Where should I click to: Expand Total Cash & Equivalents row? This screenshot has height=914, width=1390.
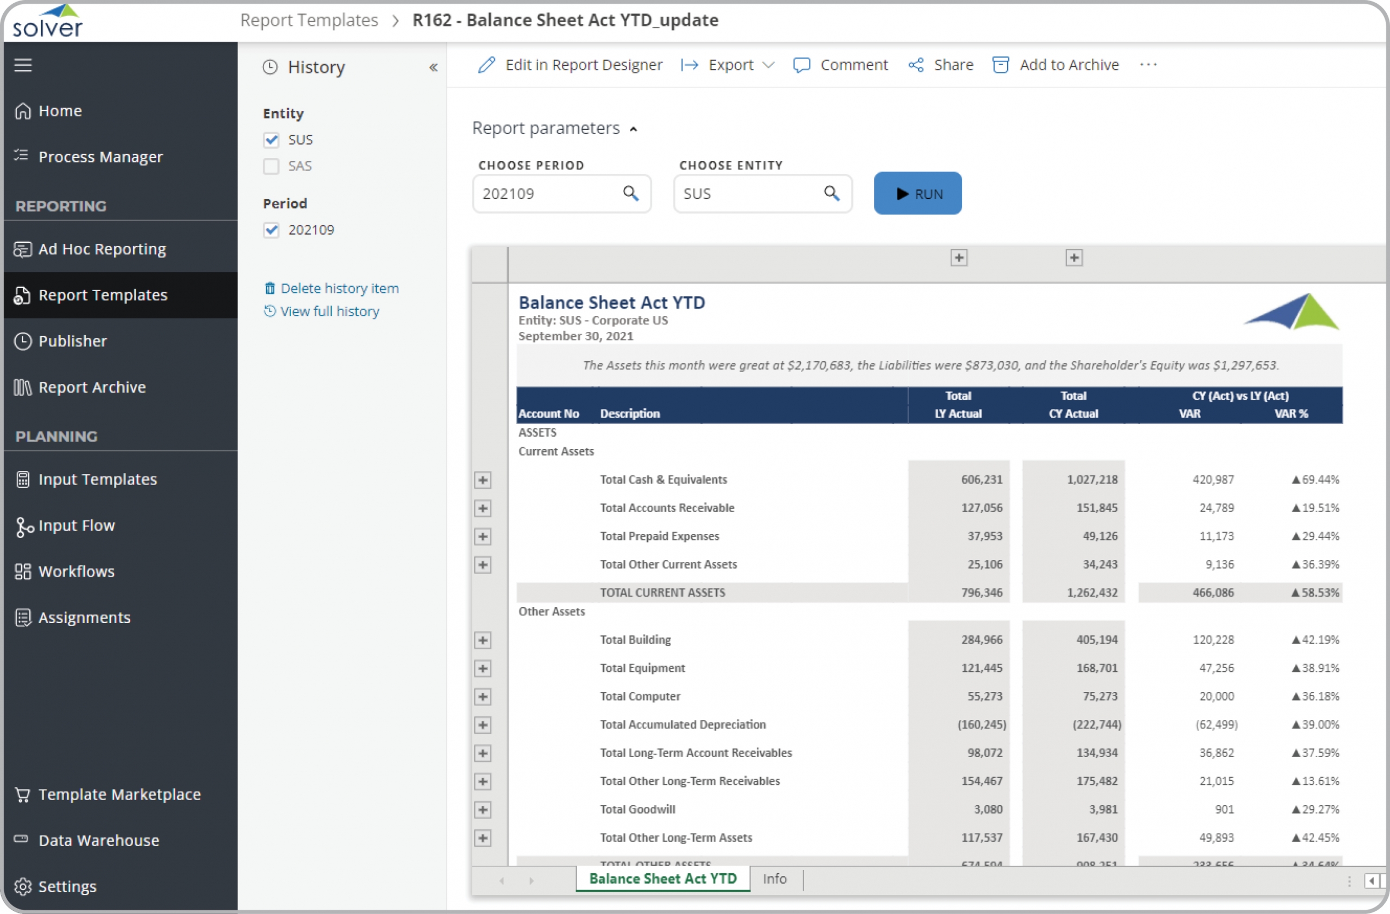point(482,480)
